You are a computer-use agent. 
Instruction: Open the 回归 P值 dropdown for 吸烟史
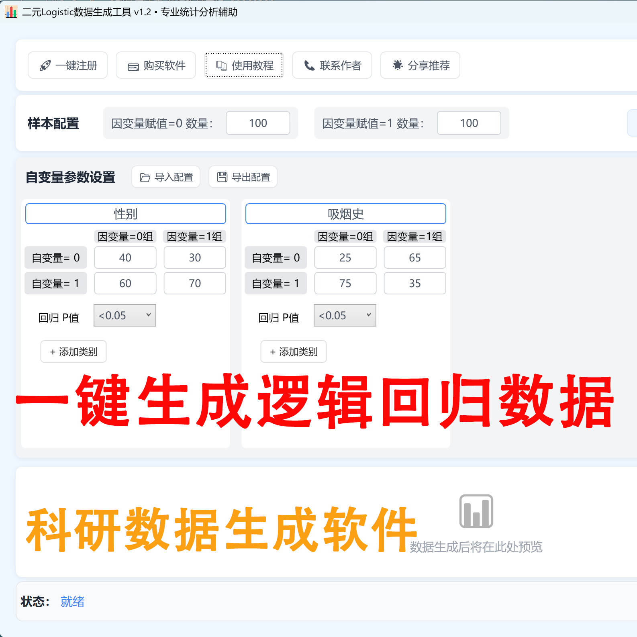click(x=345, y=315)
